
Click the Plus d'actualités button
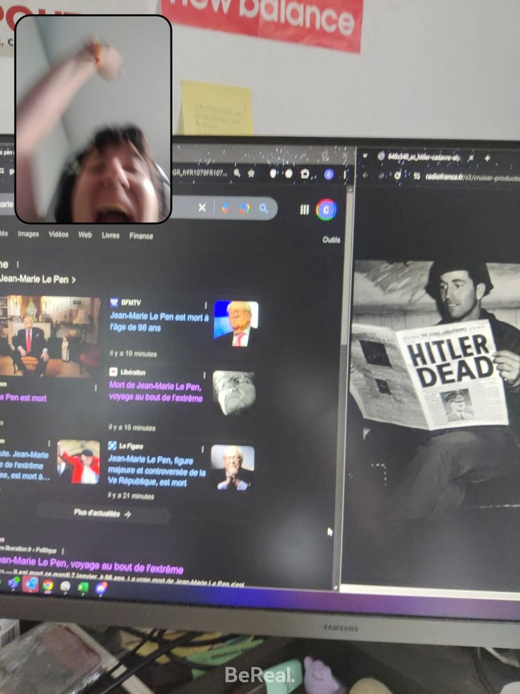coord(103,513)
